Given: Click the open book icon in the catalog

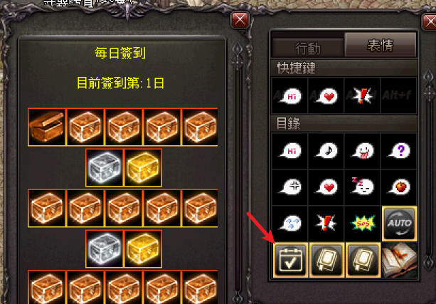Looking at the screenshot, I should click(x=400, y=260).
